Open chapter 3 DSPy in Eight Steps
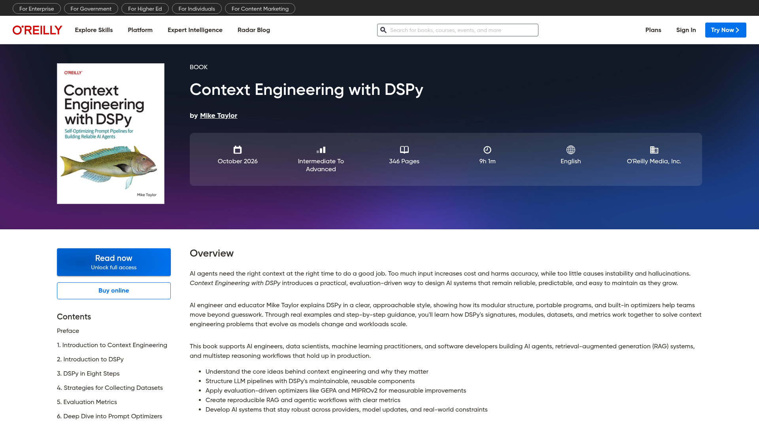The height and width of the screenshot is (427, 759). click(88, 374)
